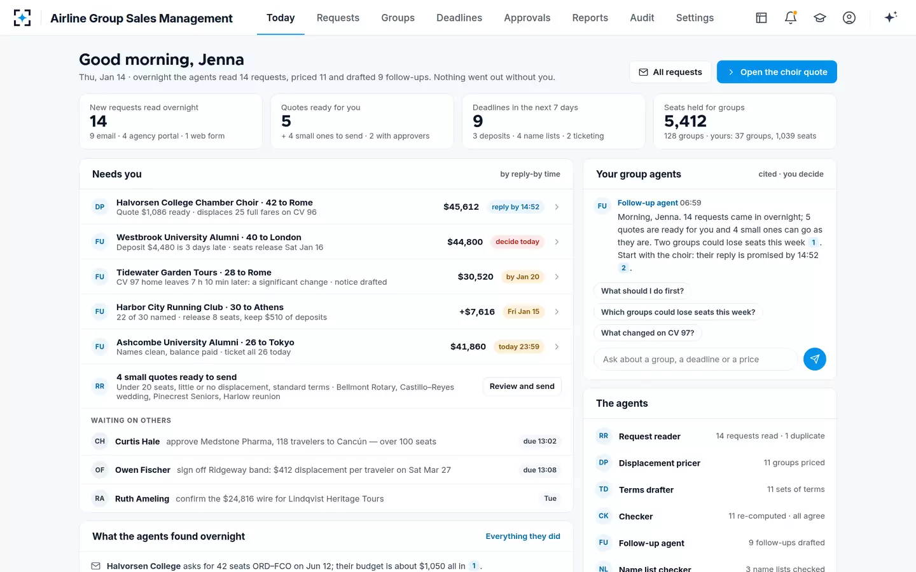This screenshot has height=572, width=916.
Task: Click the DP badge on Halvorsen choir row
Action: [x=100, y=207]
